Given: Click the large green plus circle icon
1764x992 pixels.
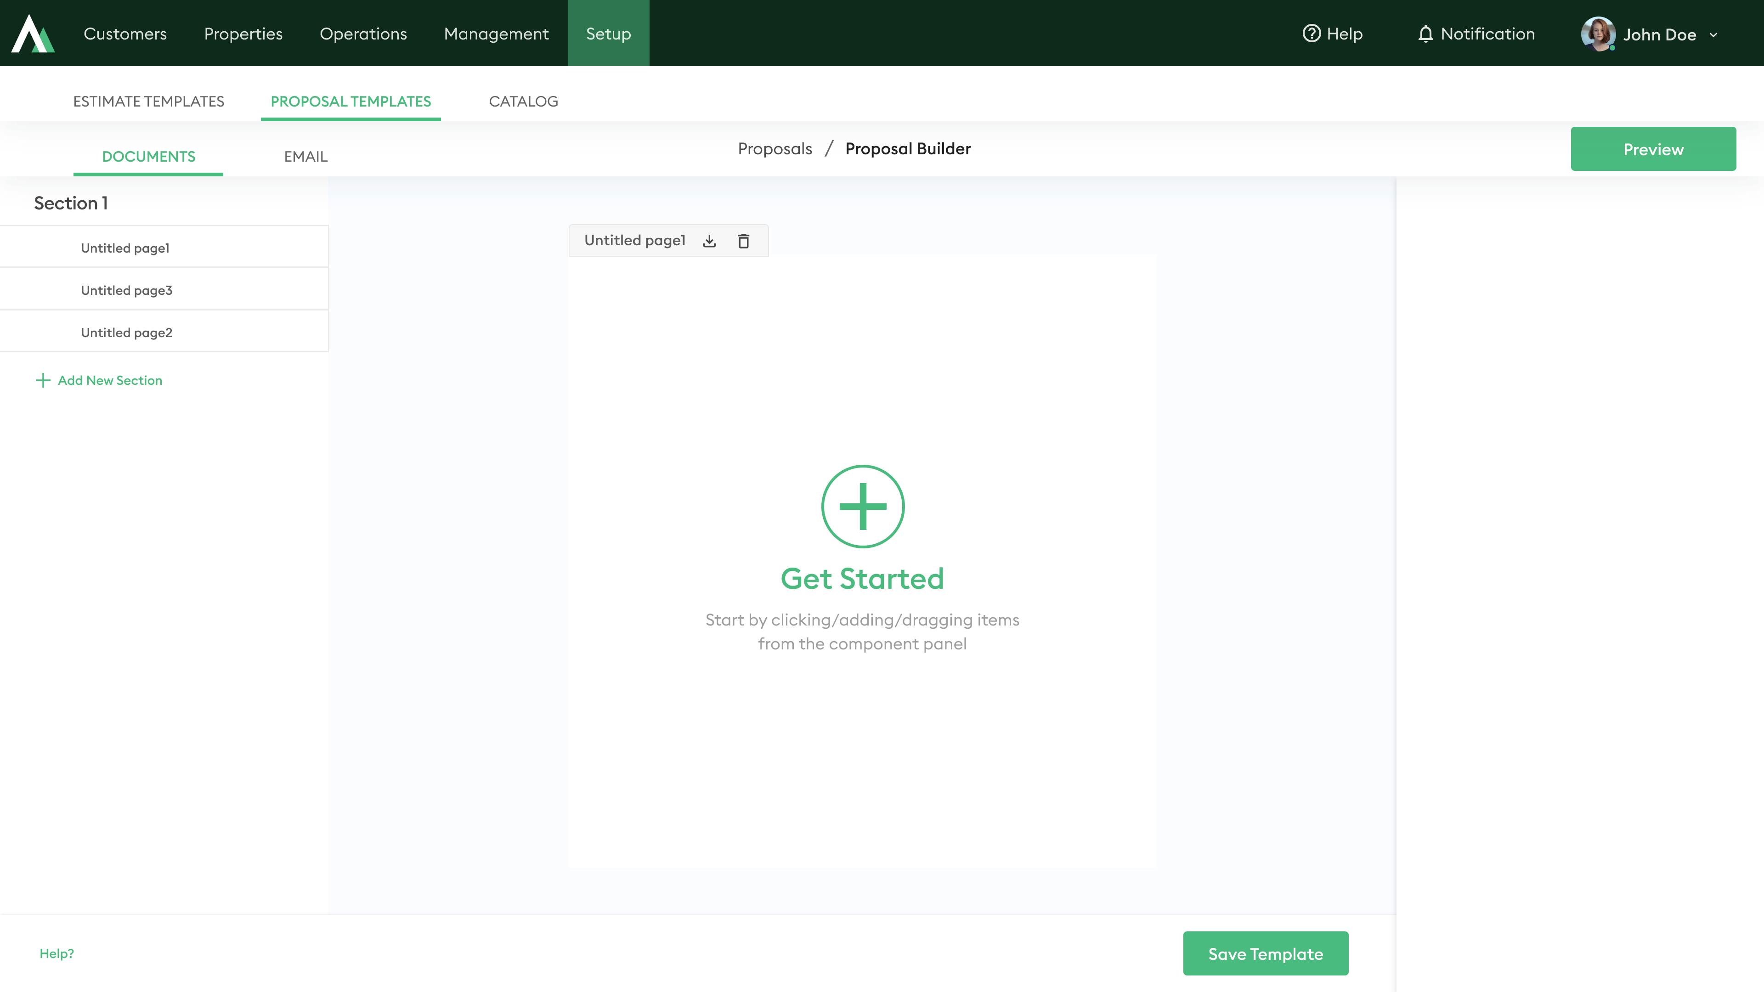Looking at the screenshot, I should click(x=862, y=507).
